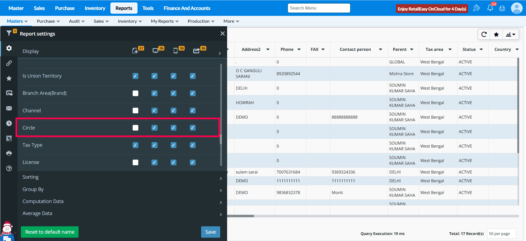Click the add-column display icon with badge 27

pyautogui.click(x=135, y=51)
